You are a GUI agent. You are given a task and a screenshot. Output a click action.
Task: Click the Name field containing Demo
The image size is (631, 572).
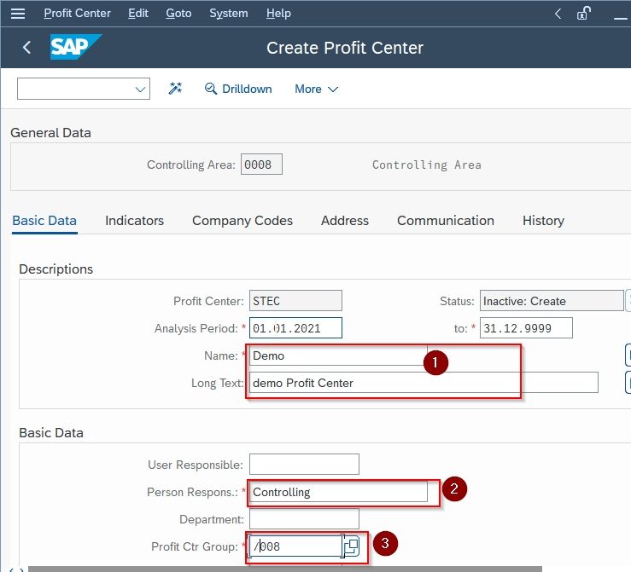tap(338, 355)
